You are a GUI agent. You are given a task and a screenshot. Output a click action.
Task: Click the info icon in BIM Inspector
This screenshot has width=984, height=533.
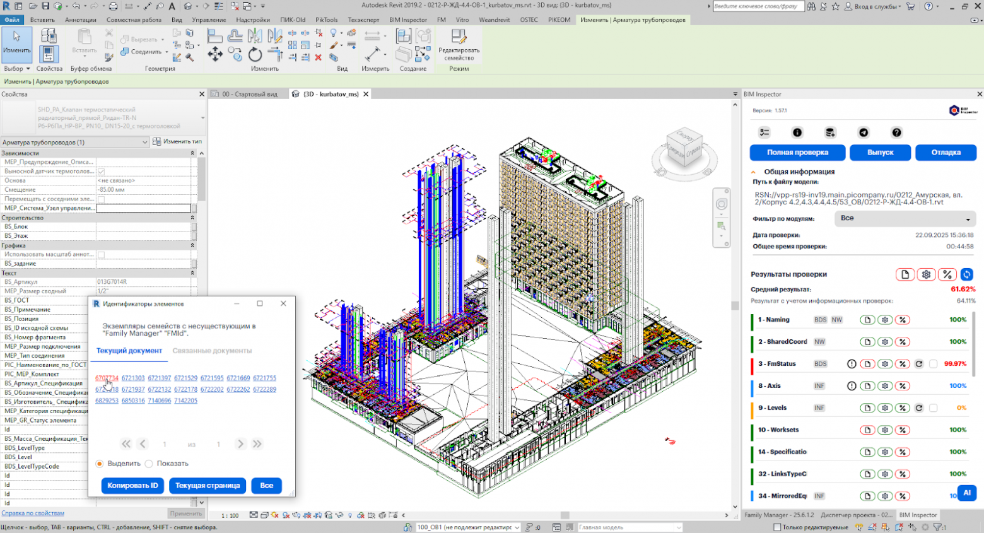click(797, 132)
